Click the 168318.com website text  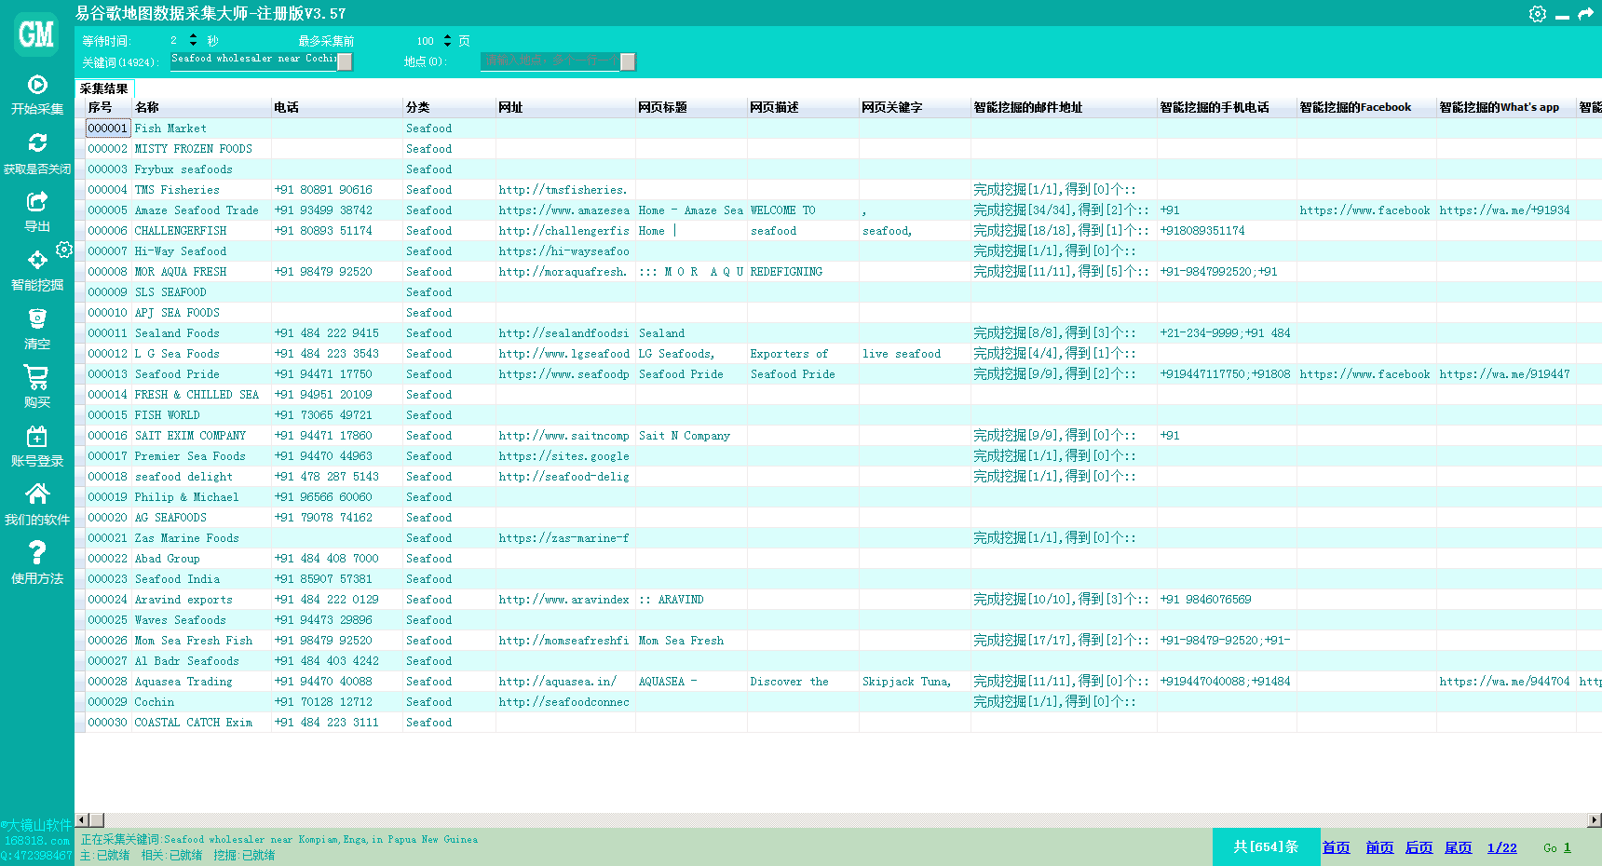tap(37, 841)
